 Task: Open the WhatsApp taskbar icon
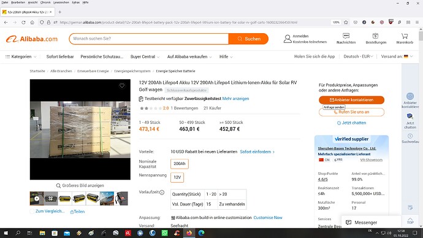pos(164,233)
